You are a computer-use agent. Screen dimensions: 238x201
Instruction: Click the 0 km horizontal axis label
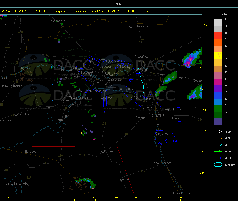(31, 197)
